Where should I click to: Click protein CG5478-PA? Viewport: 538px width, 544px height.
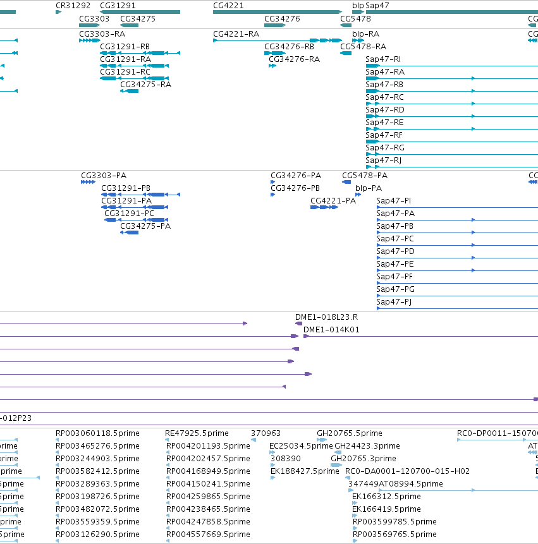365,176
